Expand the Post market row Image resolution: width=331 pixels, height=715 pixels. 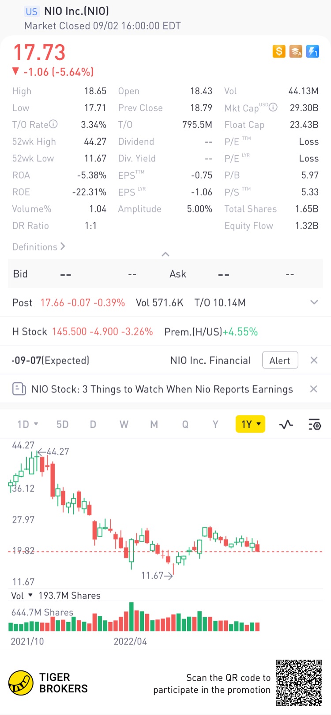point(314,302)
